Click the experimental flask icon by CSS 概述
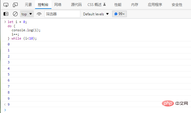Image resolution: width=191 pixels, height=113 pixels. 104,4
